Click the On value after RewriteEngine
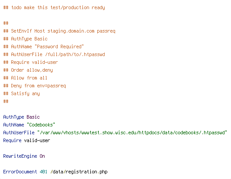The width and height of the screenshot is (231, 179). (42, 156)
